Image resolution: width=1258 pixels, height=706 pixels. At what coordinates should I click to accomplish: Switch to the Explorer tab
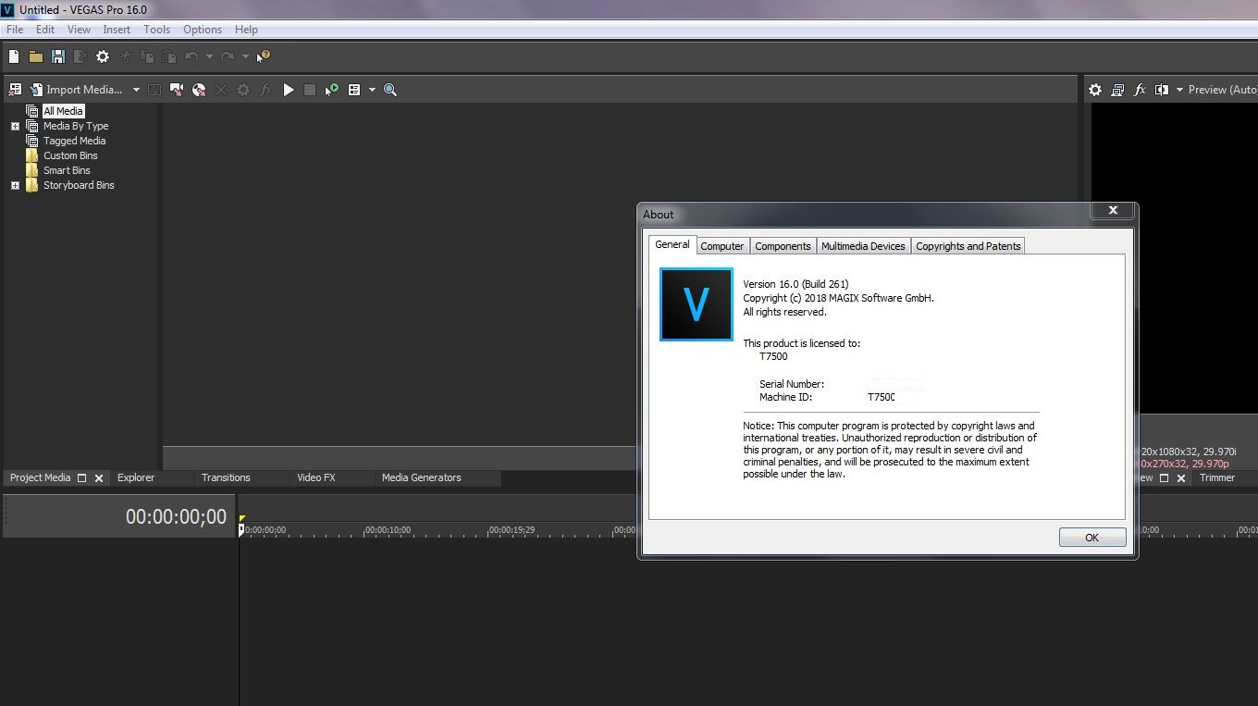pos(136,477)
